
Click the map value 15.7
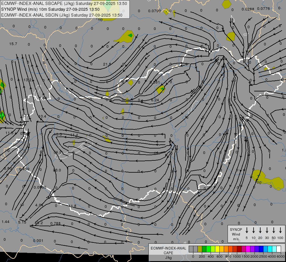tap(13, 44)
